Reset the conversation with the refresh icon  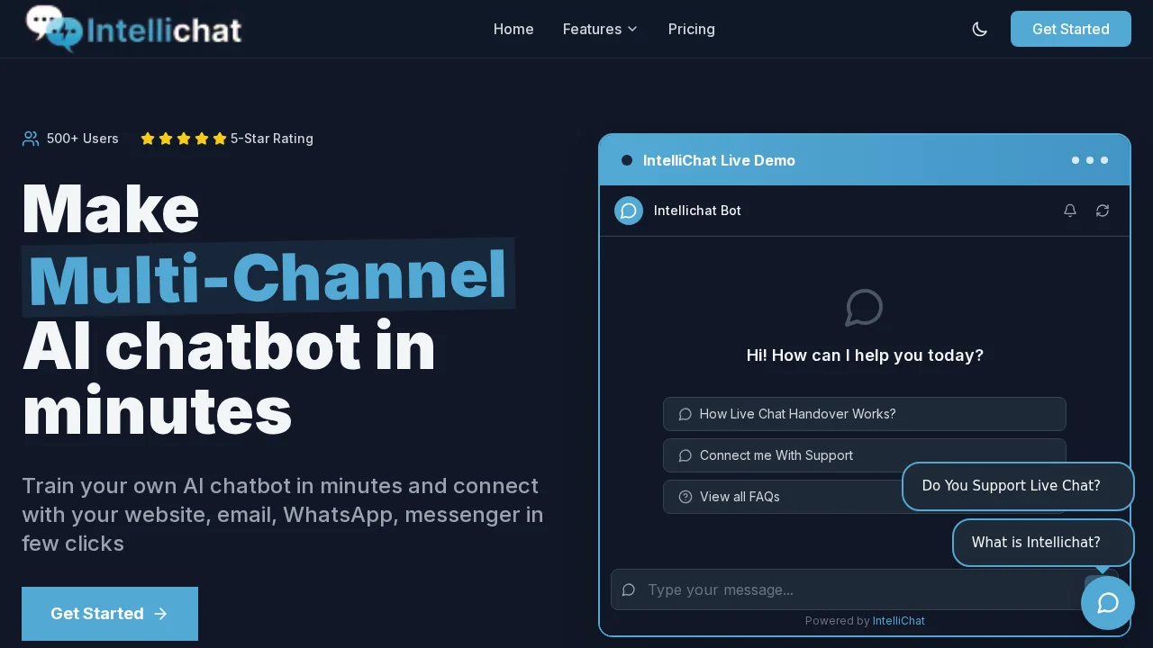(x=1103, y=211)
